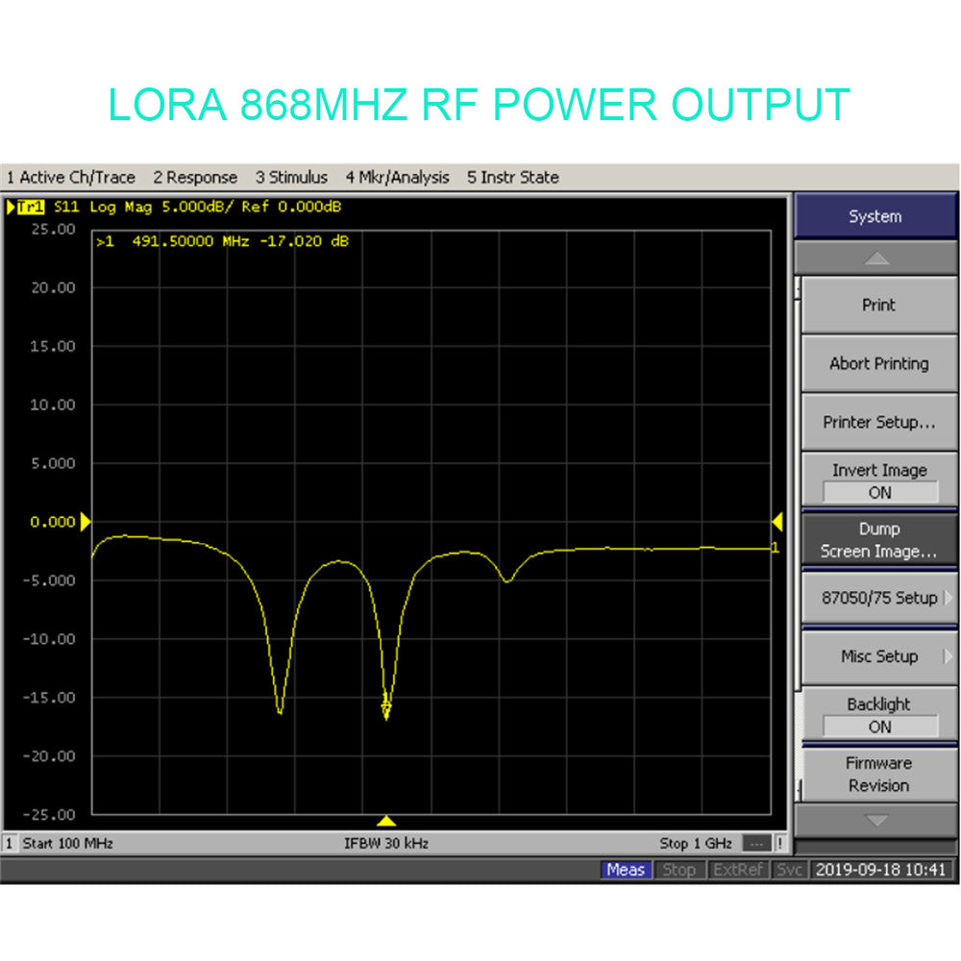961x961 pixels.
Task: Toggle the Meas status indicator
Action: [626, 870]
